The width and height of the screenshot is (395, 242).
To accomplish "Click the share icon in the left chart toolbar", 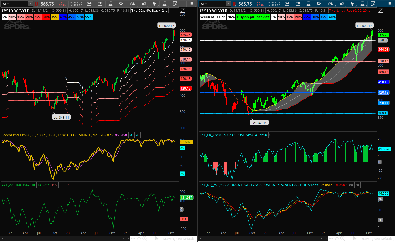I will pyautogui.click(x=89, y=4).
